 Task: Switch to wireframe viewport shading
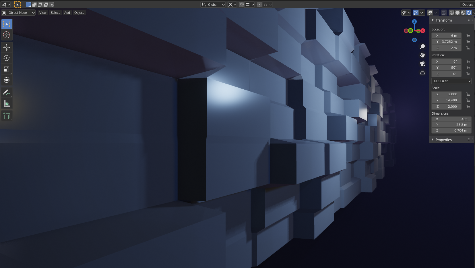[452, 13]
